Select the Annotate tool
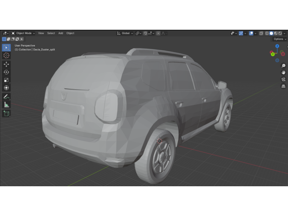Viewport: 288px width, 216px height. pyautogui.click(x=6, y=97)
